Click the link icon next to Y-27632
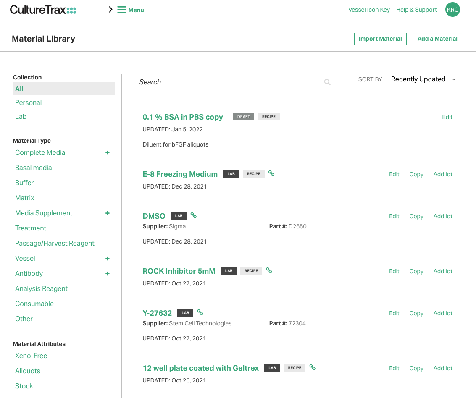The width and height of the screenshot is (476, 398). (200, 312)
